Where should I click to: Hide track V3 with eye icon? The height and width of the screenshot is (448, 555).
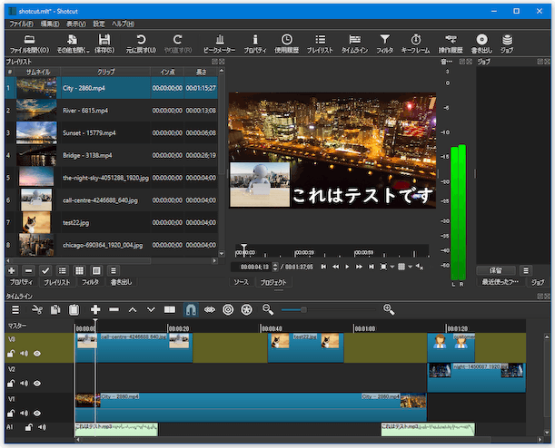[37, 354]
